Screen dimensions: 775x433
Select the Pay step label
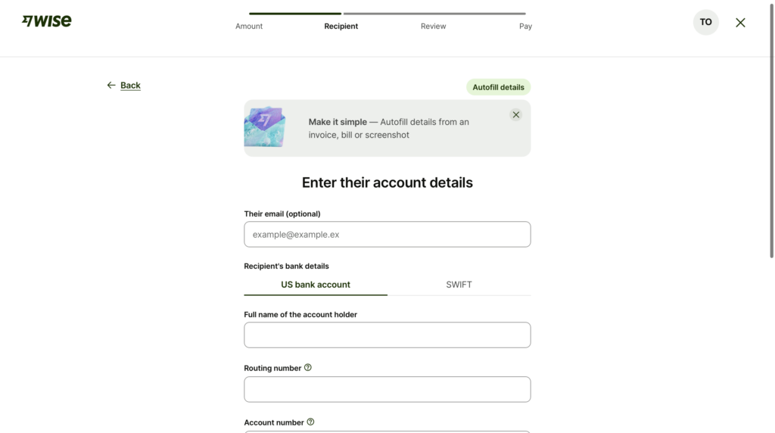[x=525, y=26]
